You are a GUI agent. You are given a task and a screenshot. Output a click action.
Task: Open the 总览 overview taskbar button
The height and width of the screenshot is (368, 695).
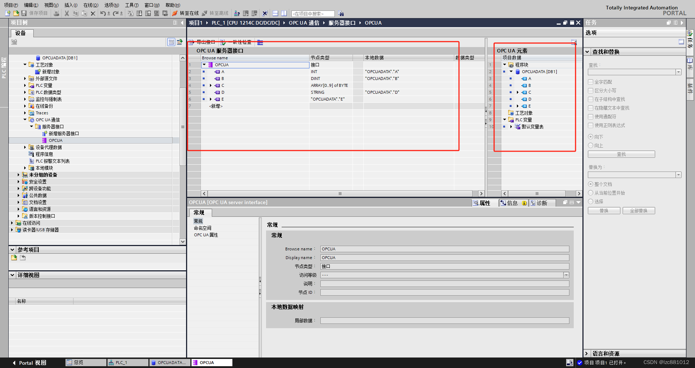(86, 363)
